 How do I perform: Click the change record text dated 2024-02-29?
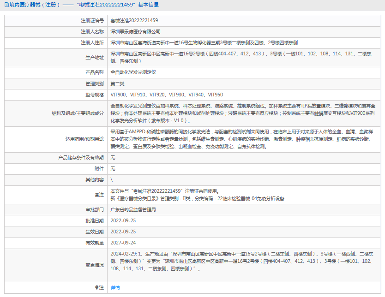pos(242,261)
